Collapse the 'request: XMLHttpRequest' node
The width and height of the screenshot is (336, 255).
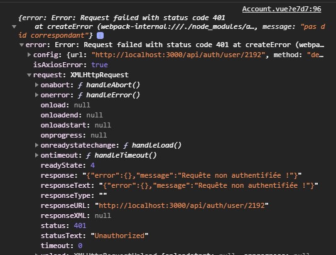point(29,75)
